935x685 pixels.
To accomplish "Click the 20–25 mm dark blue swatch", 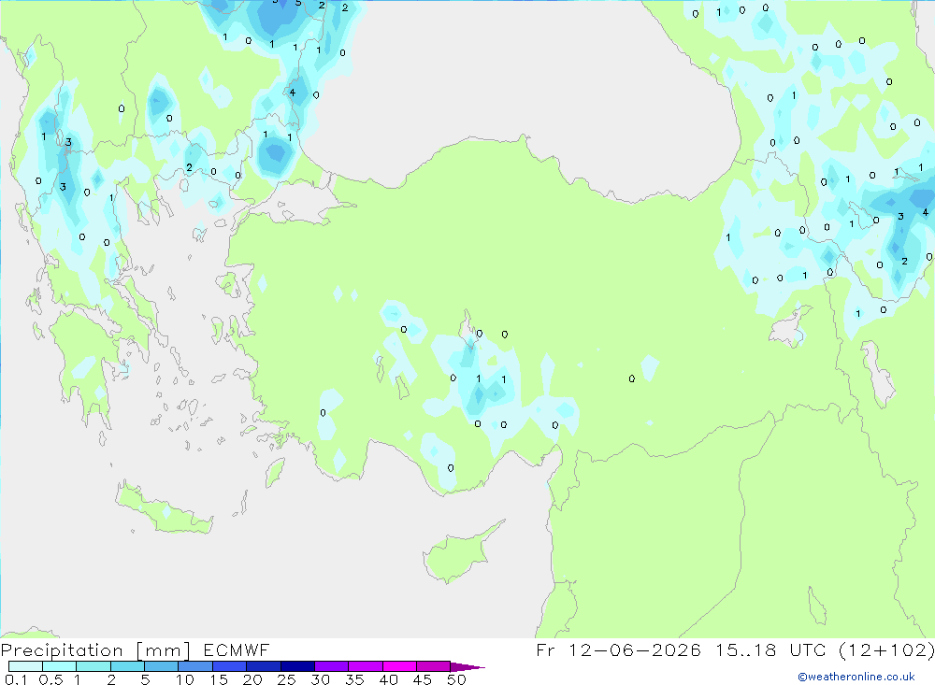I will 263,666.
